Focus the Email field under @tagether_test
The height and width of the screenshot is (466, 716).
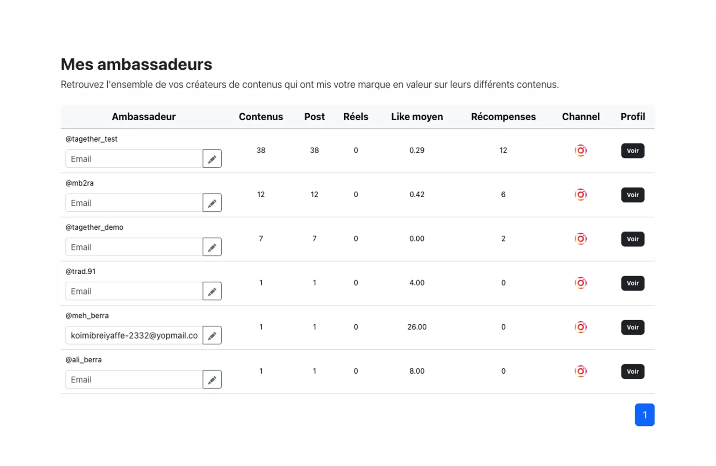tap(134, 159)
